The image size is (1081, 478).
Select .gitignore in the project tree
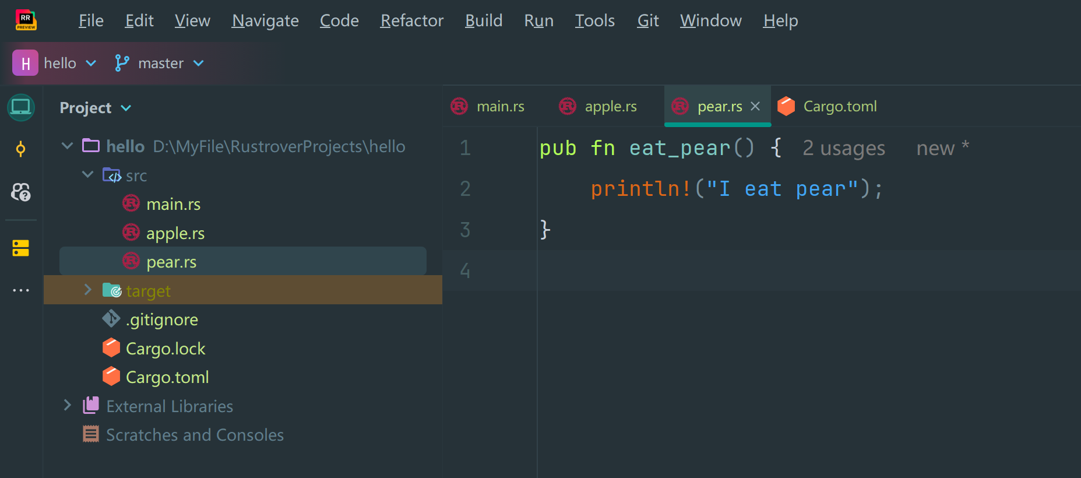click(162, 319)
